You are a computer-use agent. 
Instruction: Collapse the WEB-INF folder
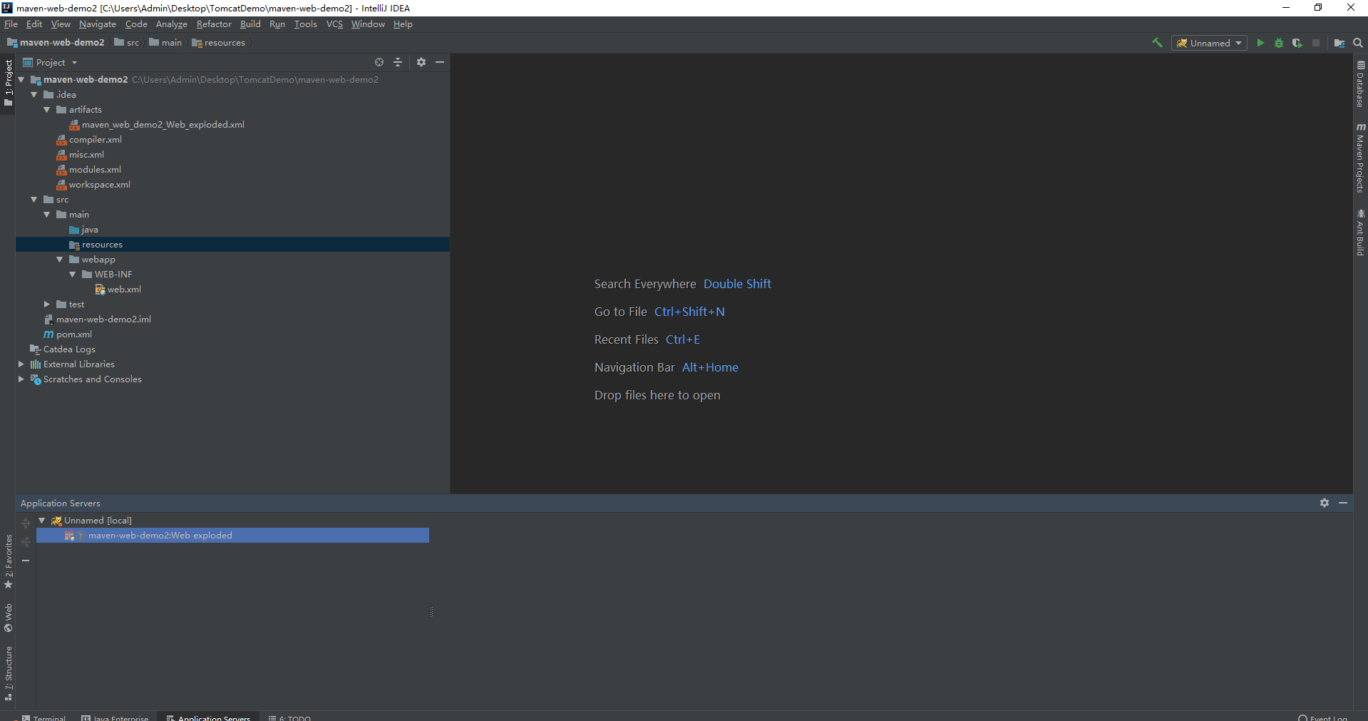(71, 274)
